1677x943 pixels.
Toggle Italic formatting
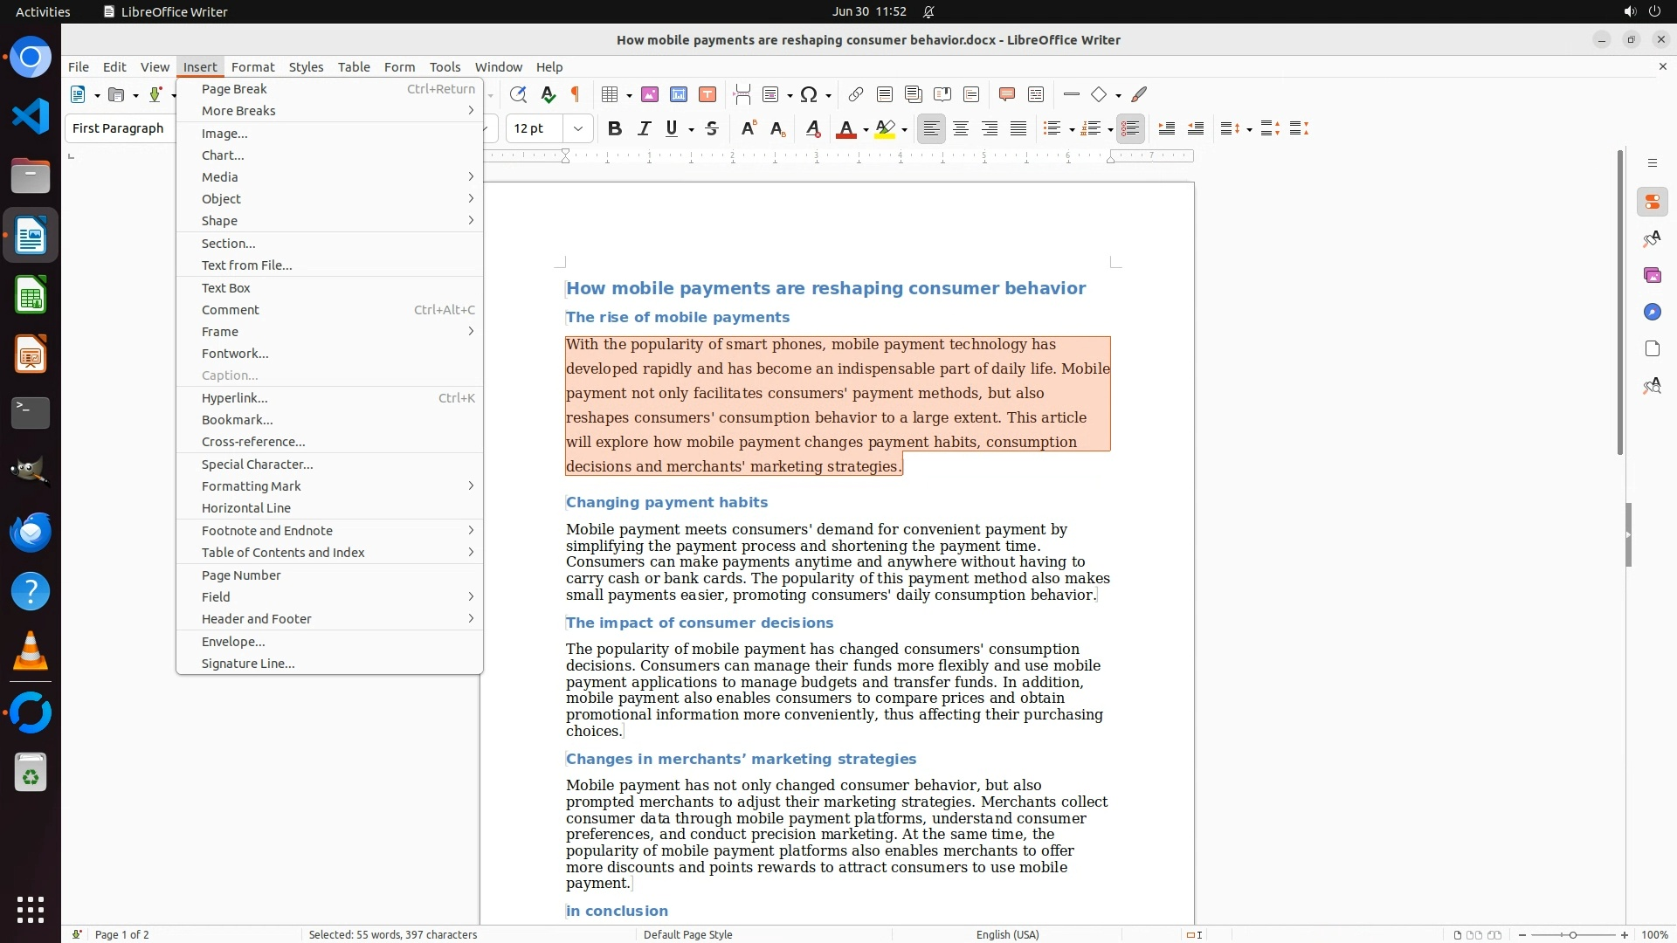coord(644,129)
